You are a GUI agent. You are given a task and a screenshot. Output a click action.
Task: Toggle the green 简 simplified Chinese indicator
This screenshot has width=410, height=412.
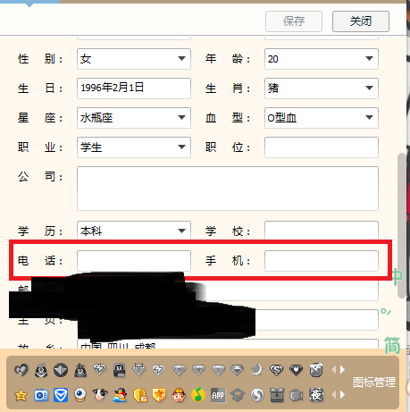click(x=392, y=346)
